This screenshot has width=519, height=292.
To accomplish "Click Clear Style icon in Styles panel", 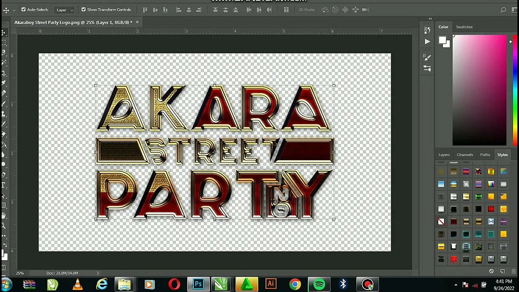I will click(x=491, y=271).
